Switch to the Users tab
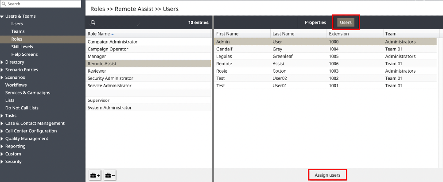The image size is (443, 182). 346,23
